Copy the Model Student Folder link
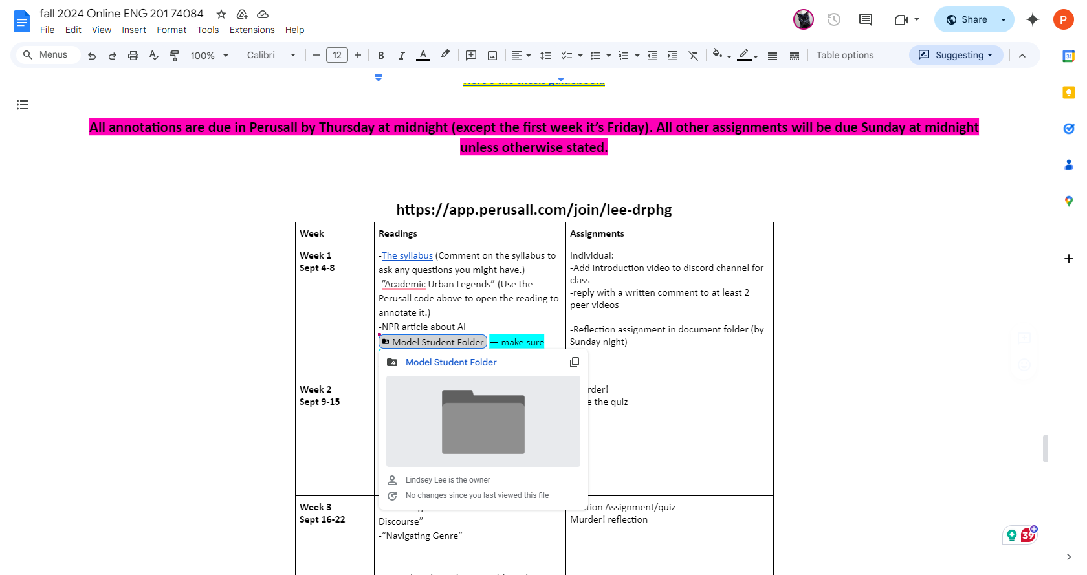The width and height of the screenshot is (1087, 575). pos(574,362)
